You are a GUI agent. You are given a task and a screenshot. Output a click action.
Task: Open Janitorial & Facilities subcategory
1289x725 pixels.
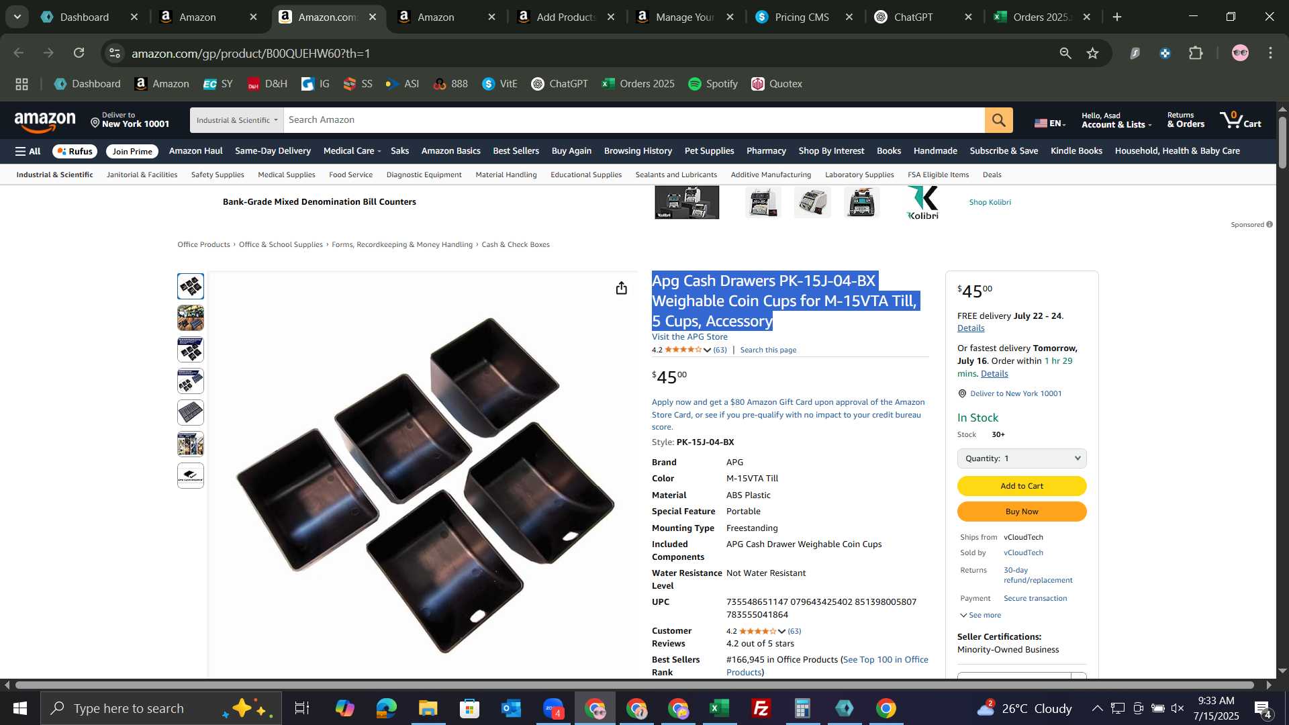pos(142,175)
